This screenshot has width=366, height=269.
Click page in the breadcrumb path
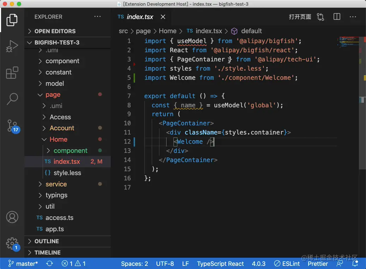[x=143, y=31]
